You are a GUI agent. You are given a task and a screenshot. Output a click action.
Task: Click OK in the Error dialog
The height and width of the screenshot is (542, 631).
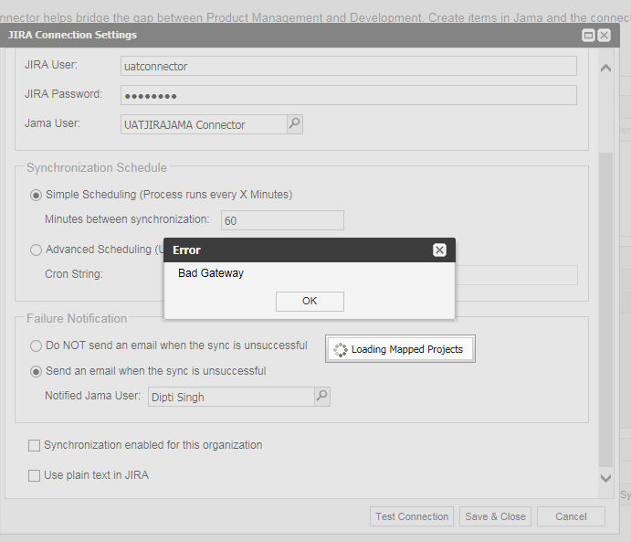point(310,302)
